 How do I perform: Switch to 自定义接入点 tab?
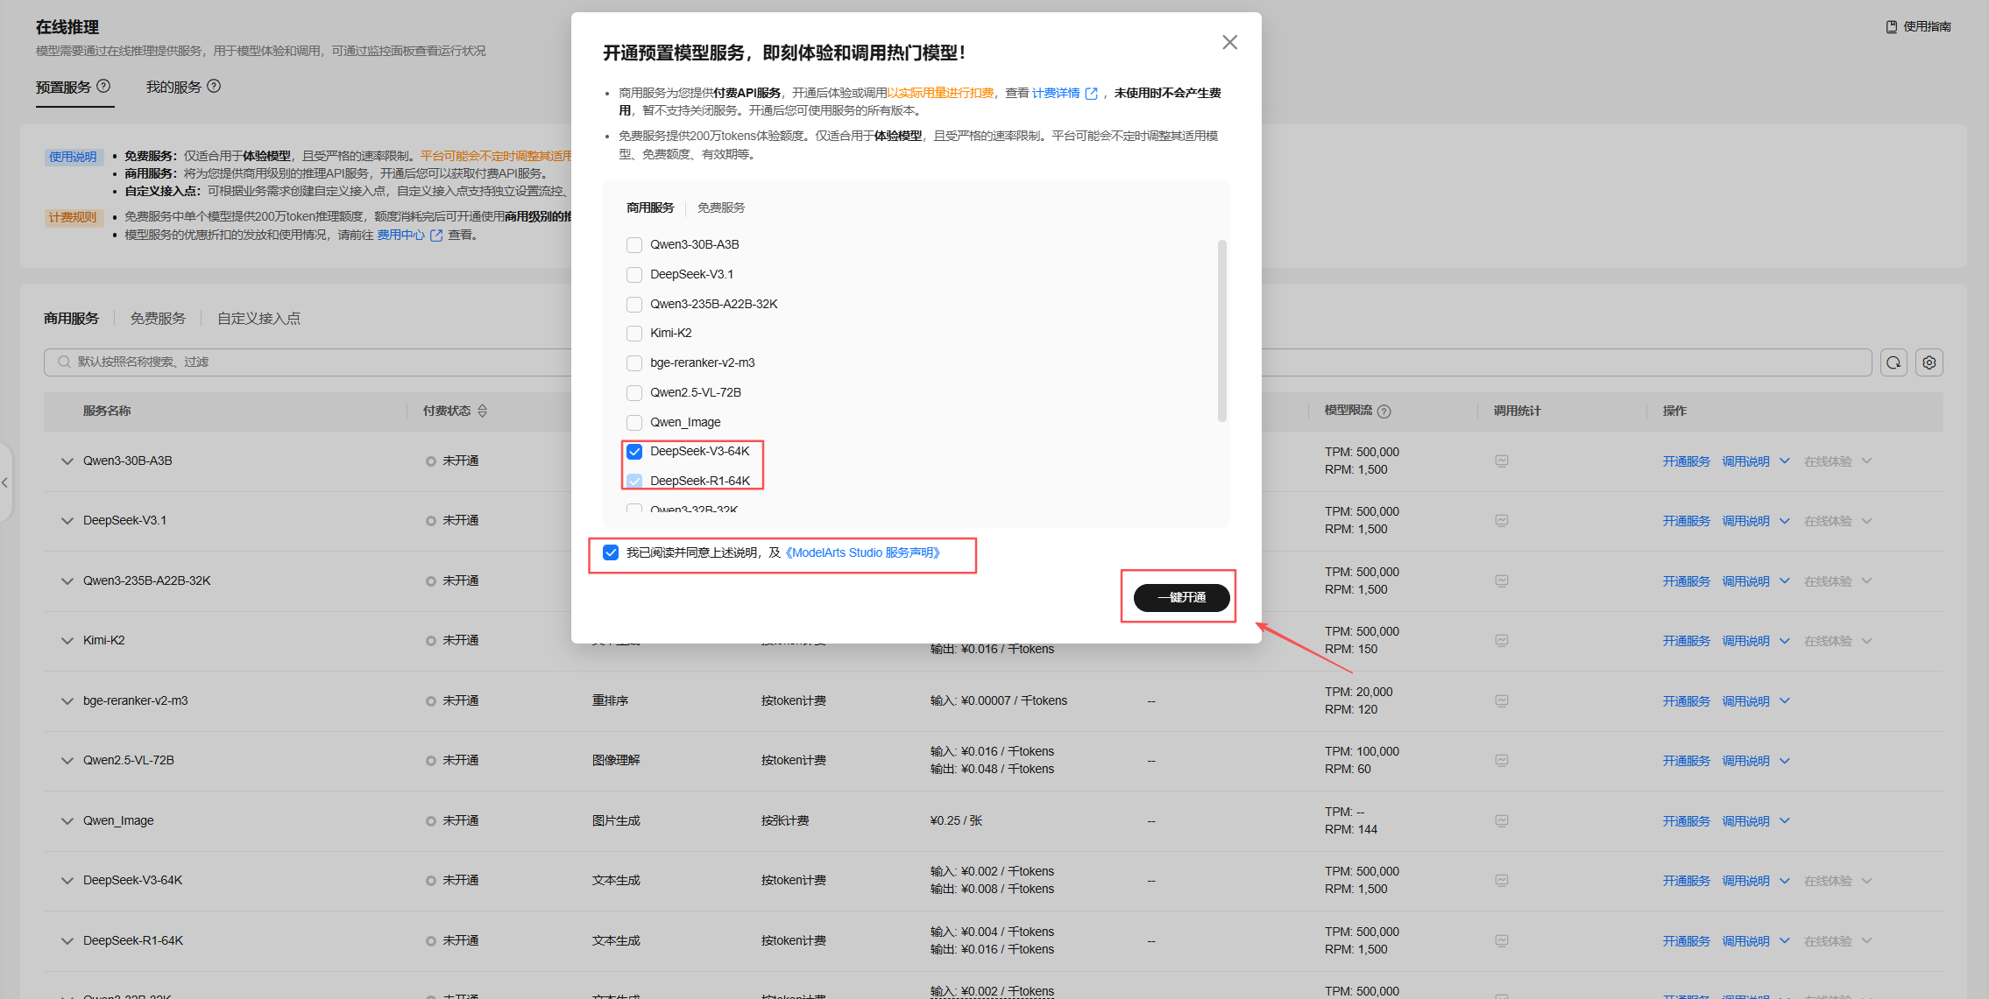[x=258, y=319]
